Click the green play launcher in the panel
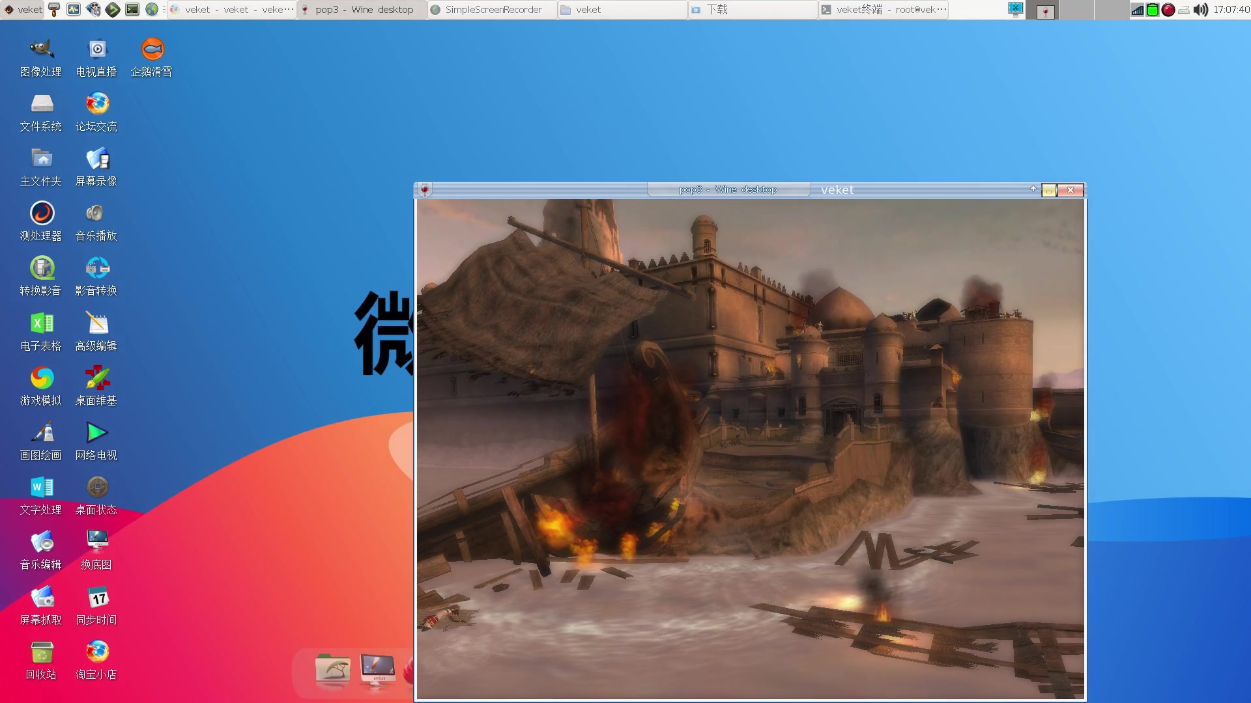The image size is (1251, 703). 113,10
